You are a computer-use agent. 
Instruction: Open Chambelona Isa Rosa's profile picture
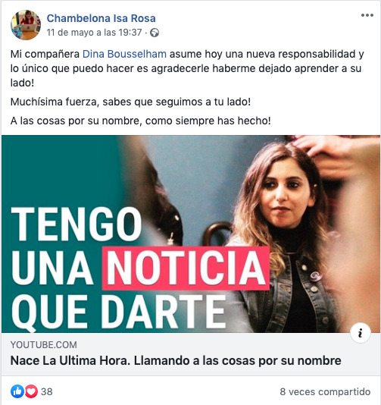(x=26, y=25)
